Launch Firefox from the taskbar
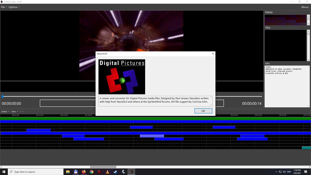 point(83,172)
